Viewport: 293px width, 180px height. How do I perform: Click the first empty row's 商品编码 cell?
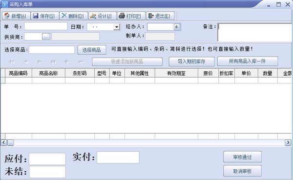click(x=19, y=80)
